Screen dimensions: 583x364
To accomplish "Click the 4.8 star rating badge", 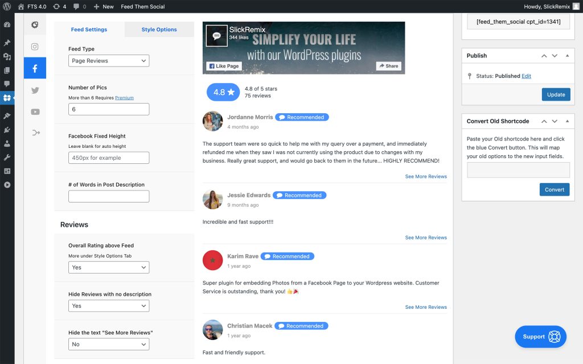I will click(223, 92).
